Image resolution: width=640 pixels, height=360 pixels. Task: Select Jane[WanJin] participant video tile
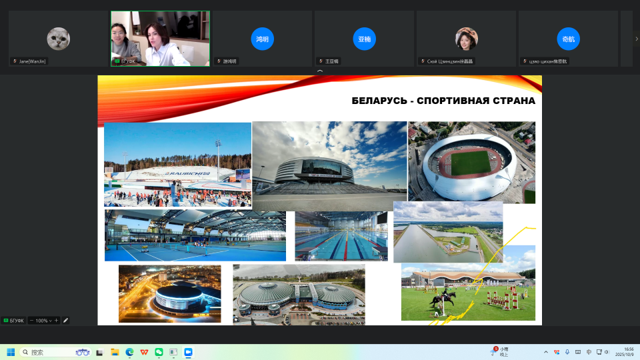(59, 39)
